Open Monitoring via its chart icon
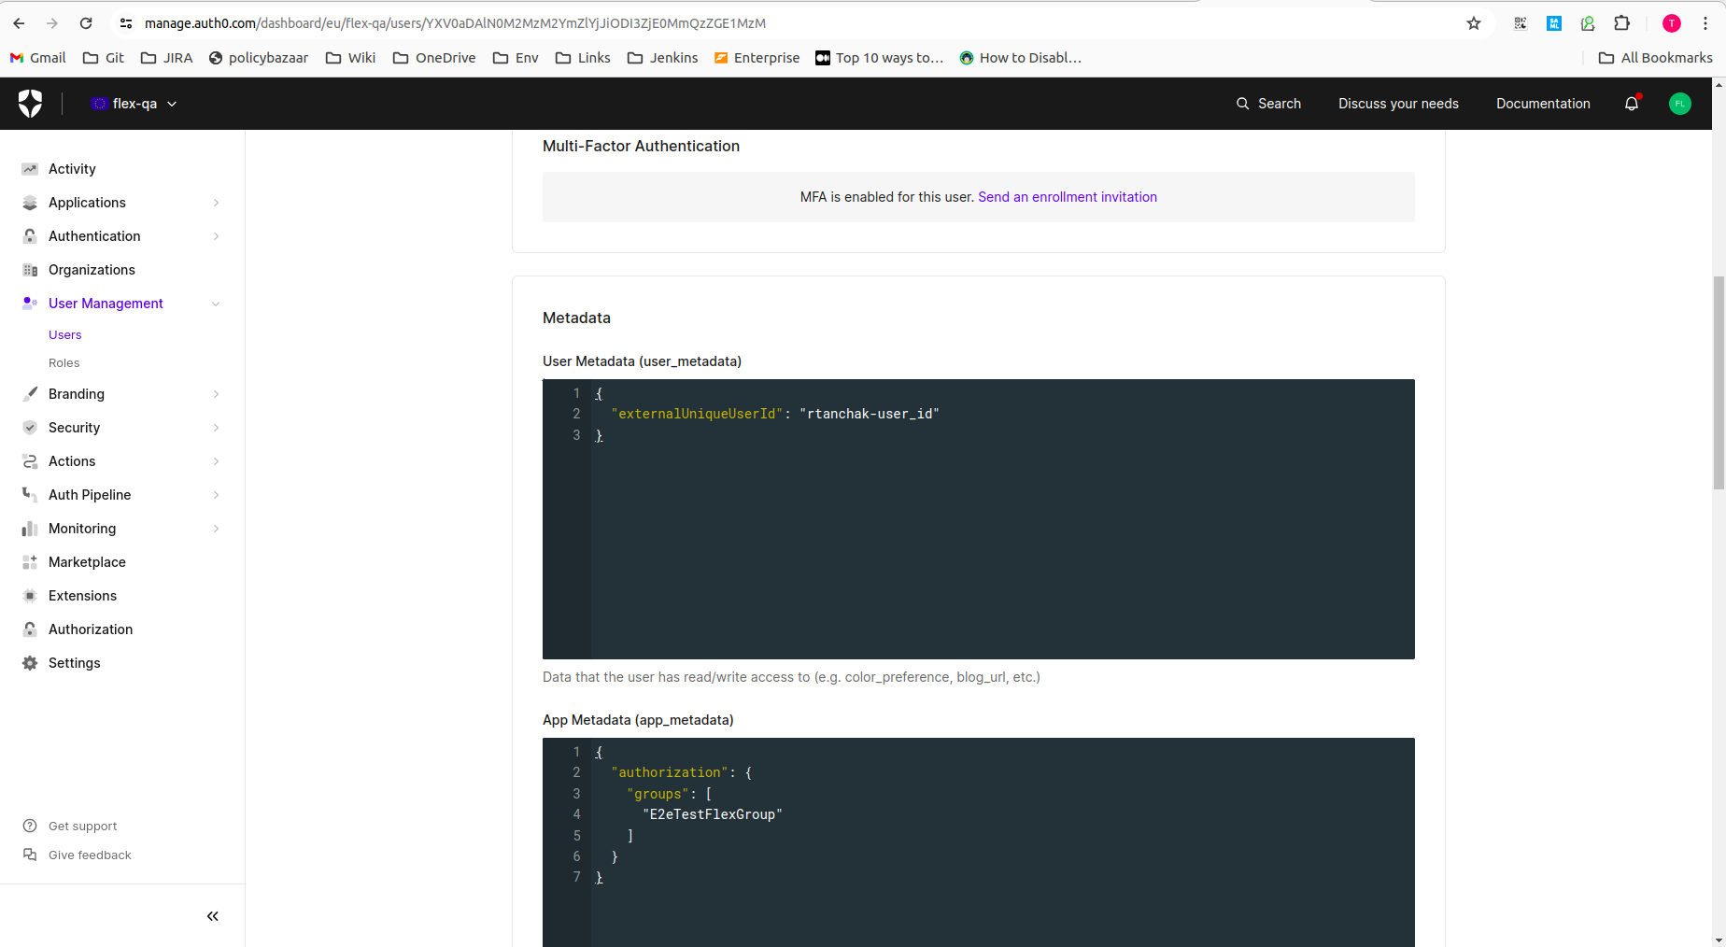The height and width of the screenshot is (947, 1726). [29, 528]
